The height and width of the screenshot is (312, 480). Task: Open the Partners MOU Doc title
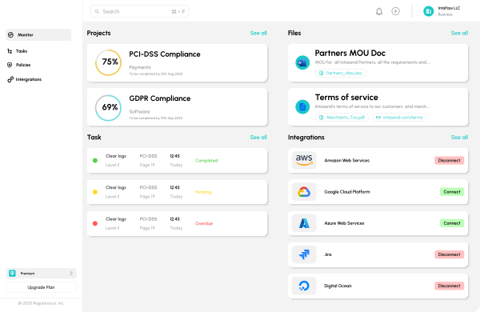click(350, 53)
